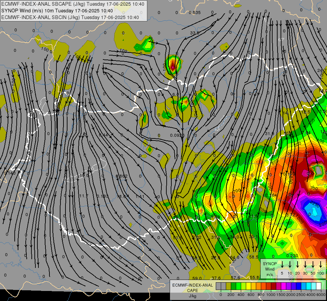Pick the pure blue CAPE legend swatch

(298, 286)
